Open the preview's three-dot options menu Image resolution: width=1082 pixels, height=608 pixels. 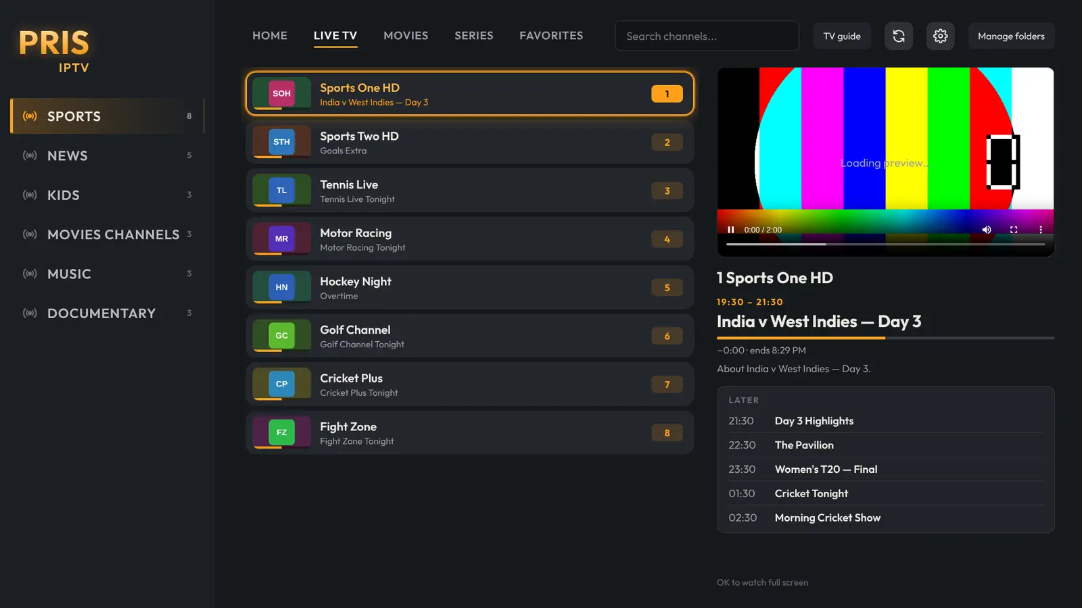(x=1041, y=230)
